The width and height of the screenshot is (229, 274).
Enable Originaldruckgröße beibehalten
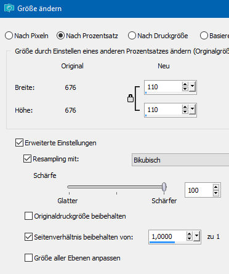click(x=28, y=216)
